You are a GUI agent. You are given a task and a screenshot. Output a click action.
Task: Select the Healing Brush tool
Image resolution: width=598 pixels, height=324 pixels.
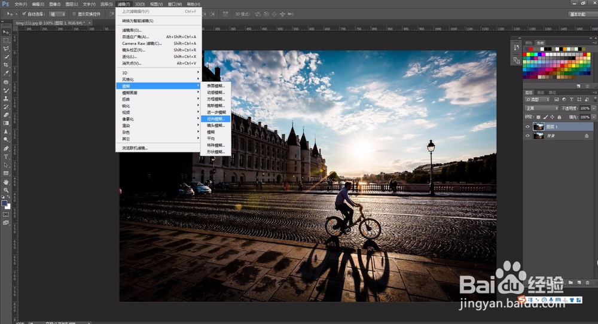point(6,82)
